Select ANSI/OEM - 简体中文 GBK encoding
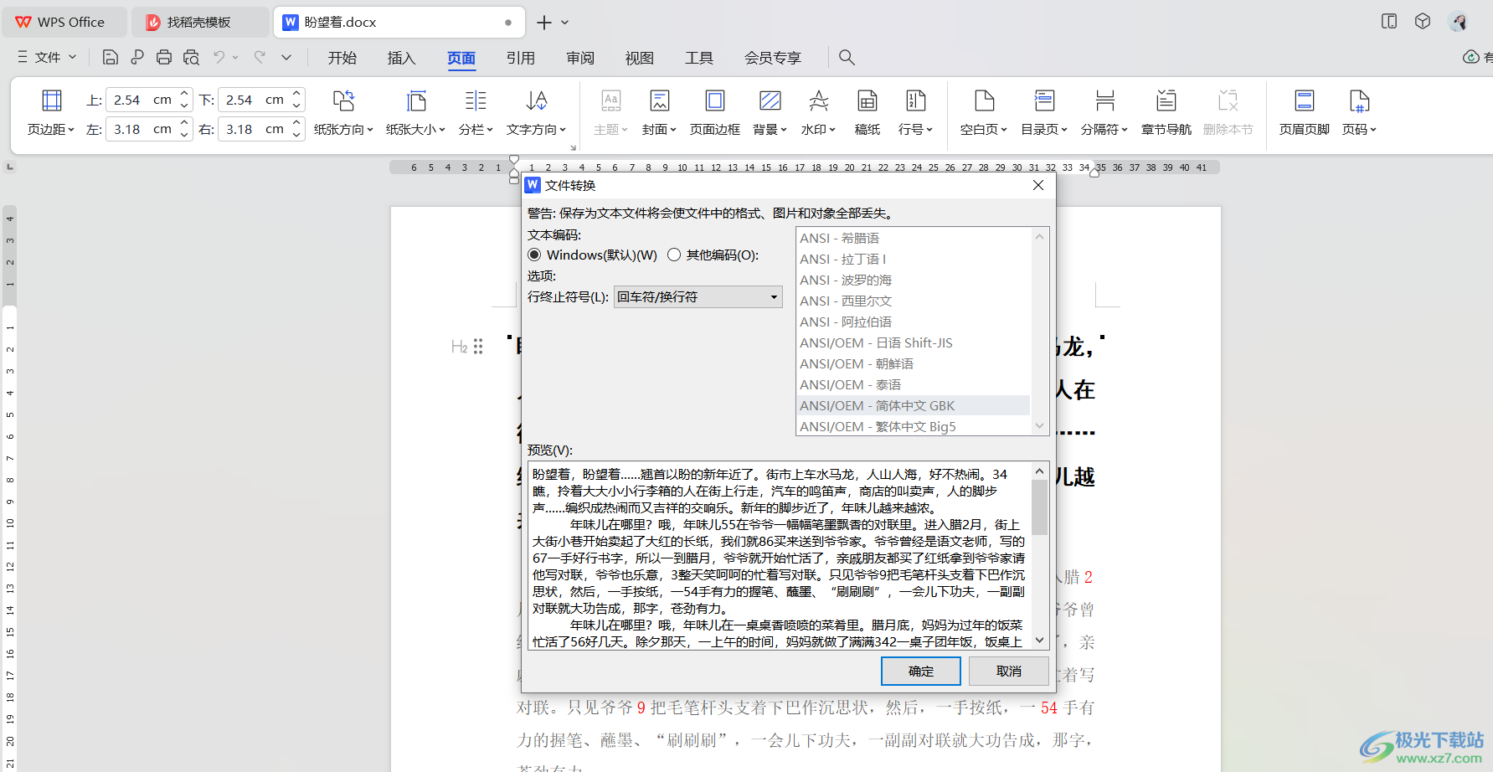Image resolution: width=1493 pixels, height=772 pixels. [913, 406]
